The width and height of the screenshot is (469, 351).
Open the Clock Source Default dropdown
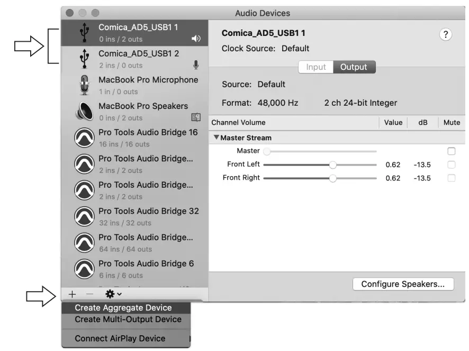(295, 49)
